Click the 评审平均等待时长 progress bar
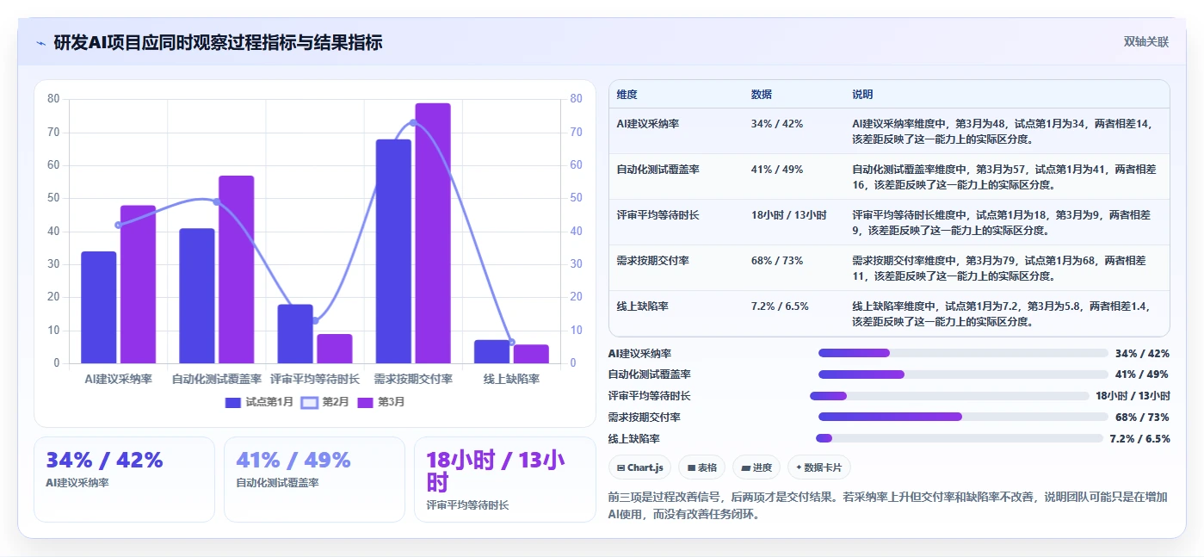 (x=949, y=396)
